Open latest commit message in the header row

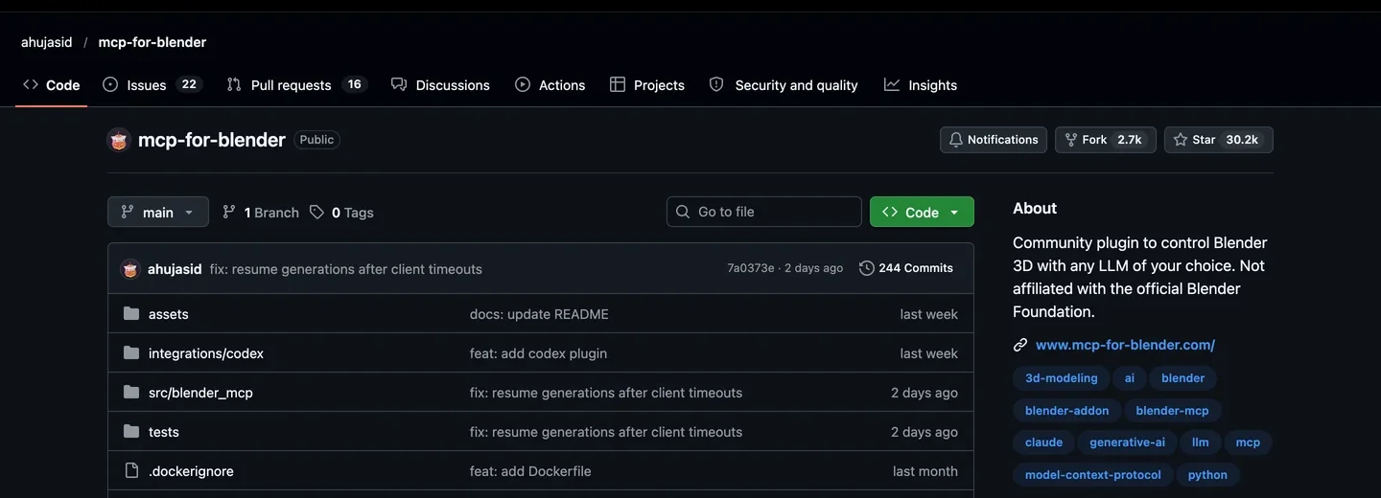[x=346, y=269]
